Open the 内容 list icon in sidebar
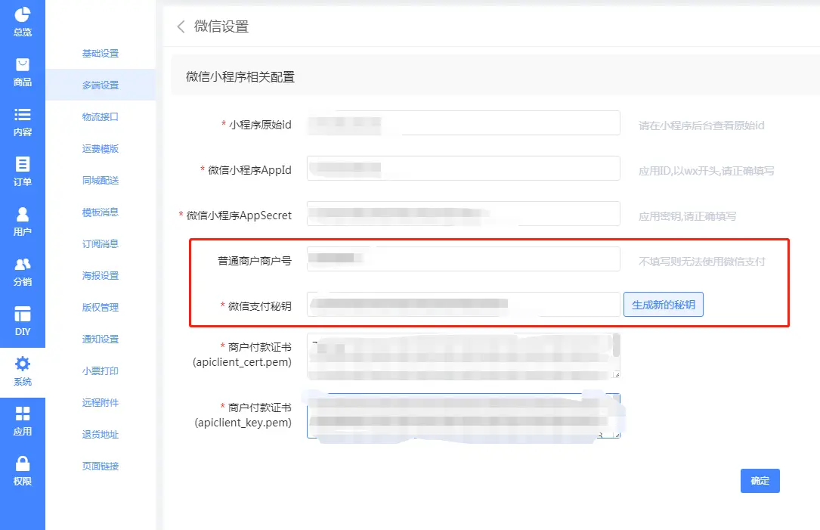This screenshot has height=530, width=820. pos(23,115)
